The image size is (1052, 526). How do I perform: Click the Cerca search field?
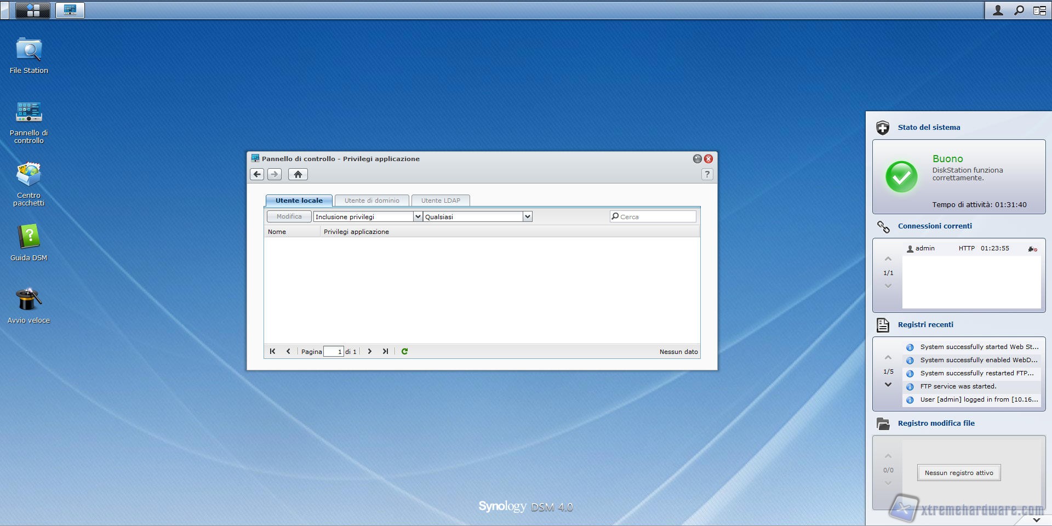click(x=656, y=216)
